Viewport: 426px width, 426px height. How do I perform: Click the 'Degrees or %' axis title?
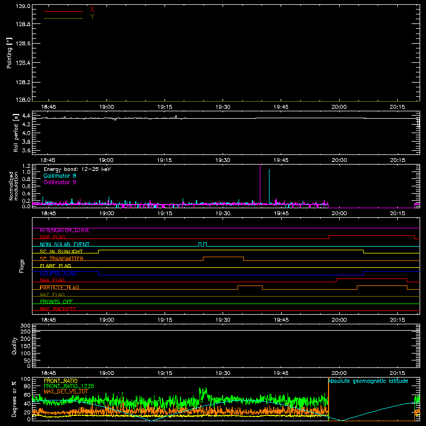pos(14,399)
